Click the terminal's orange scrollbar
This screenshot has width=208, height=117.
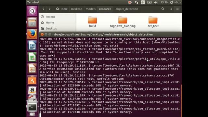coord(181,100)
